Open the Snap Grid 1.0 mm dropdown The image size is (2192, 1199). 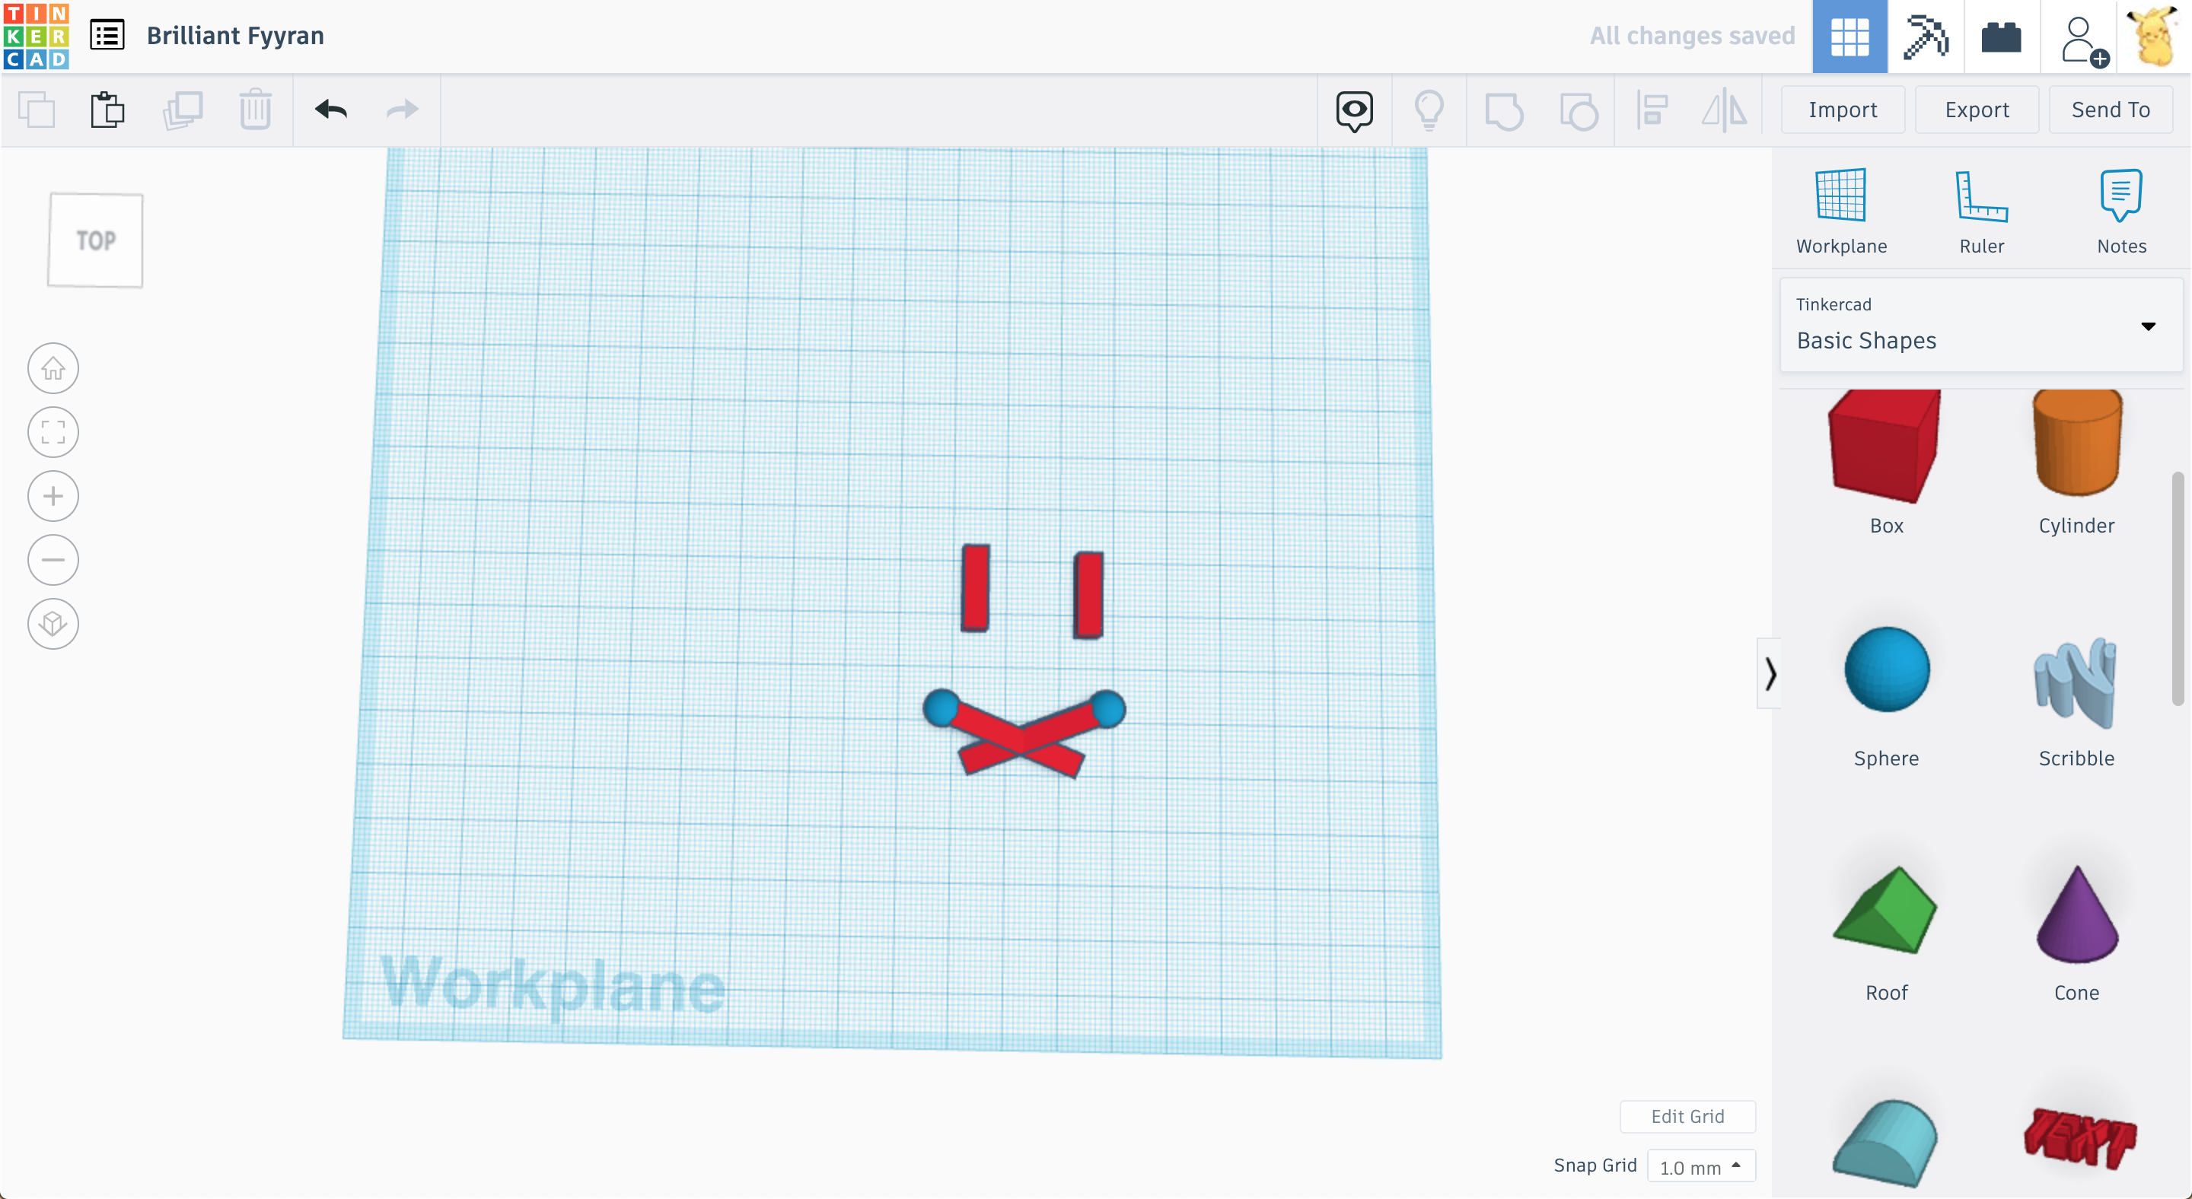pyautogui.click(x=1700, y=1166)
